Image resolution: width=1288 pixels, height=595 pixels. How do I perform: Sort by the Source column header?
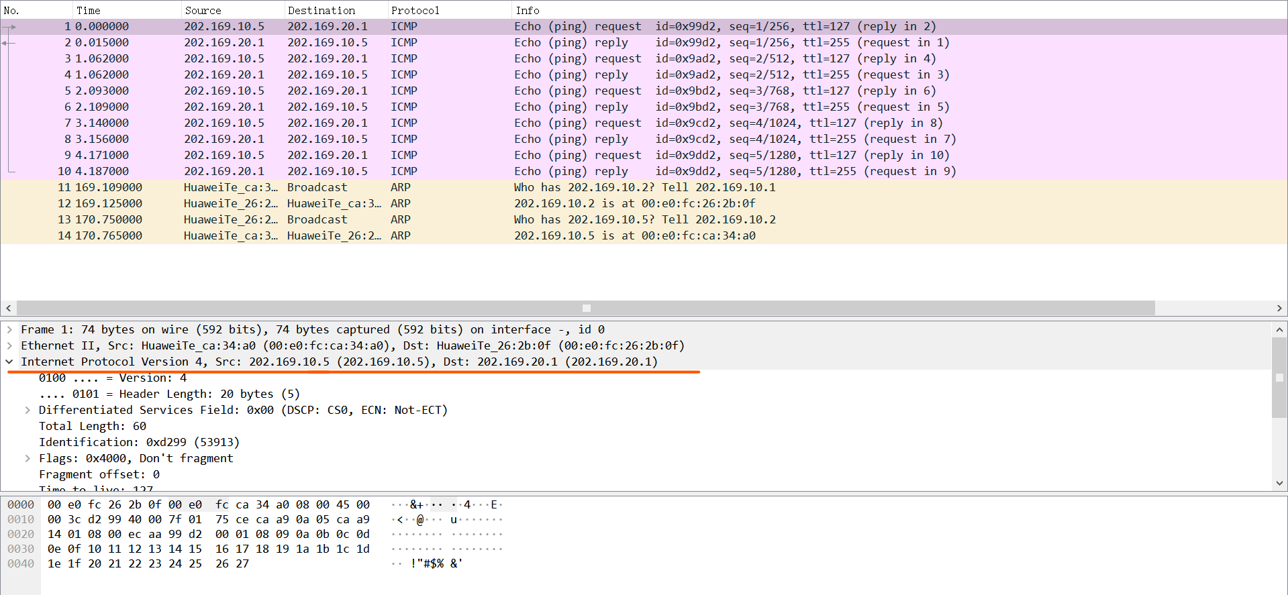coord(233,10)
